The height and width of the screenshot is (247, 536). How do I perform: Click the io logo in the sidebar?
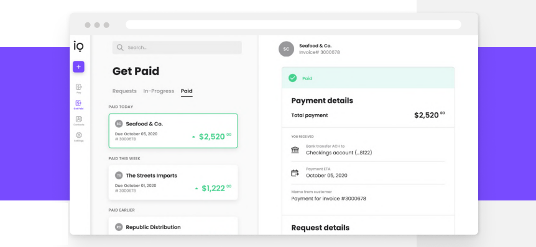click(x=78, y=46)
